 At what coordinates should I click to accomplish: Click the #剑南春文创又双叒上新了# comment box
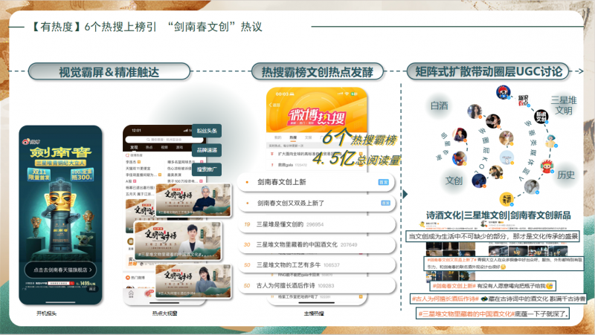pos(504,264)
